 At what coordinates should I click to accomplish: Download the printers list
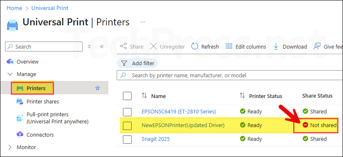tap(290, 47)
